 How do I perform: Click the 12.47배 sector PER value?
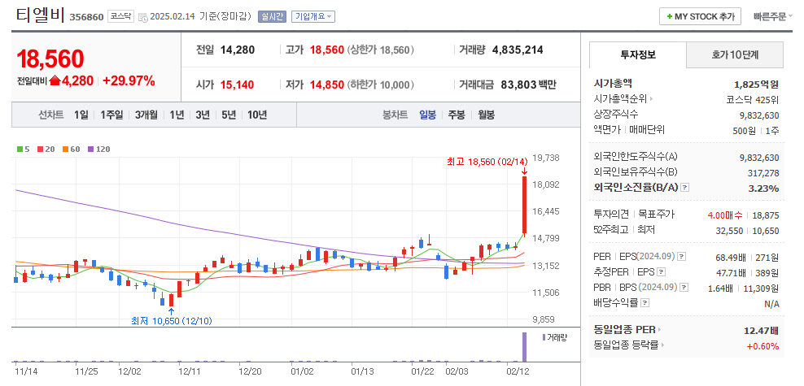762,331
